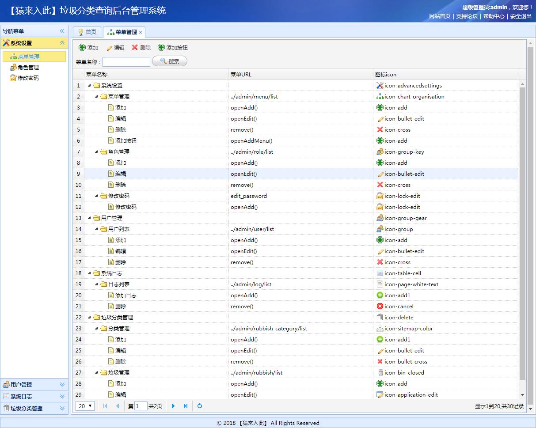
Task: Click the 添加 (Add) toolbar icon
Action: (x=83, y=47)
